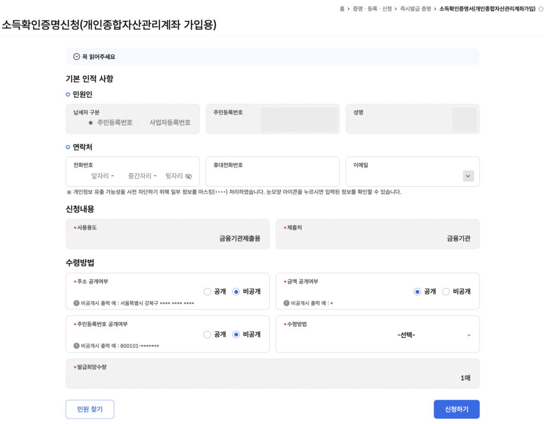This screenshot has width=548, height=424.
Task: Click the 이메일 input field
Action: (x=404, y=176)
